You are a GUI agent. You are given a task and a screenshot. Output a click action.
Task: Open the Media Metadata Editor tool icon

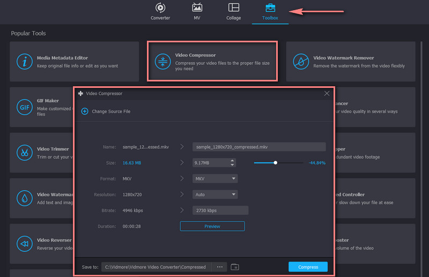point(25,62)
